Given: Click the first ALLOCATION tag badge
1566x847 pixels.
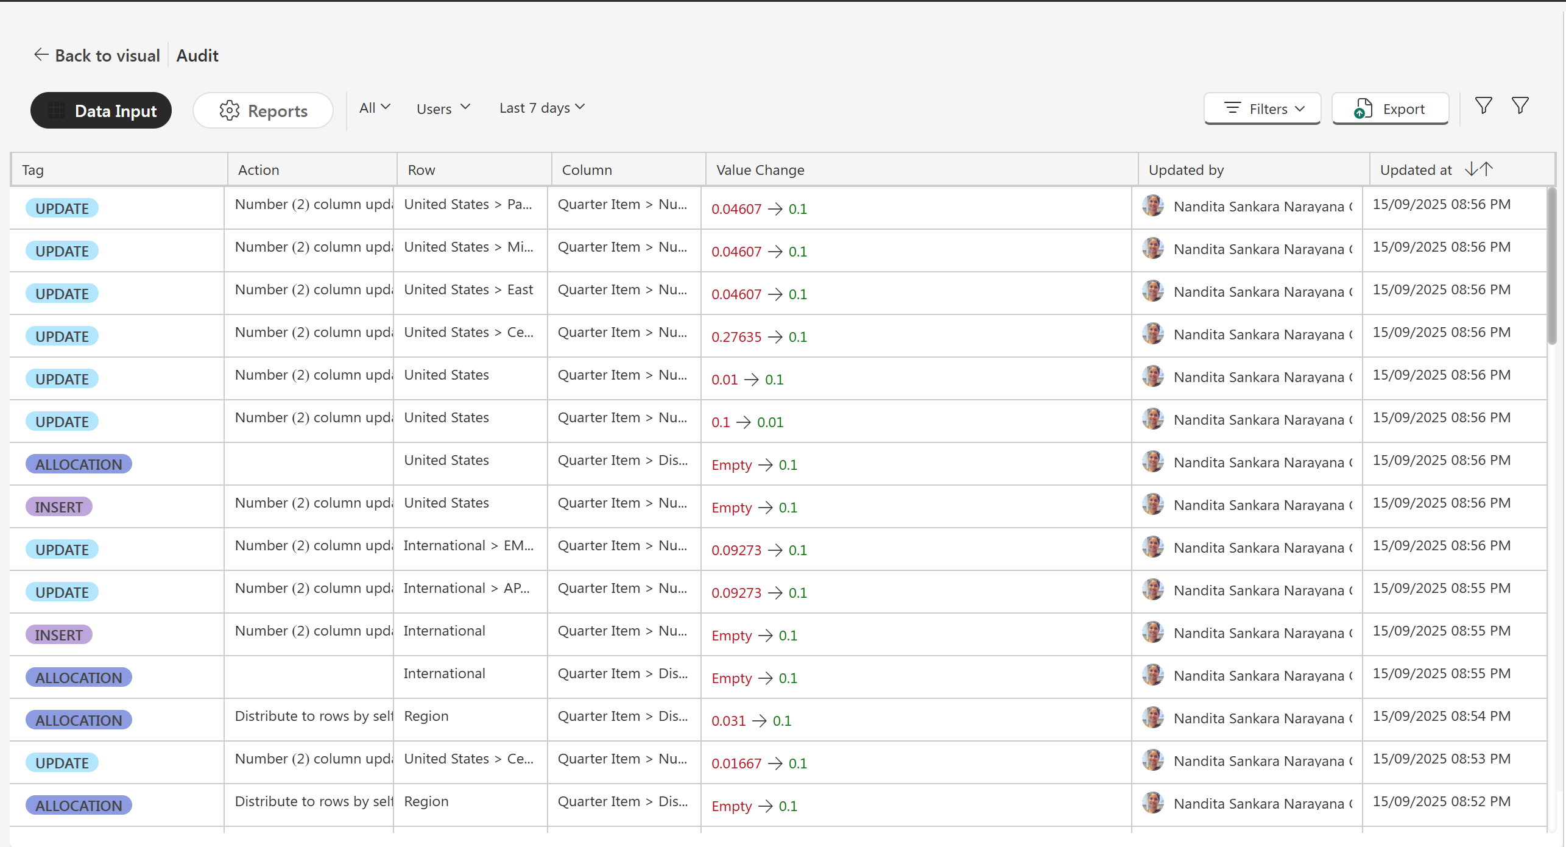Looking at the screenshot, I should (x=79, y=464).
